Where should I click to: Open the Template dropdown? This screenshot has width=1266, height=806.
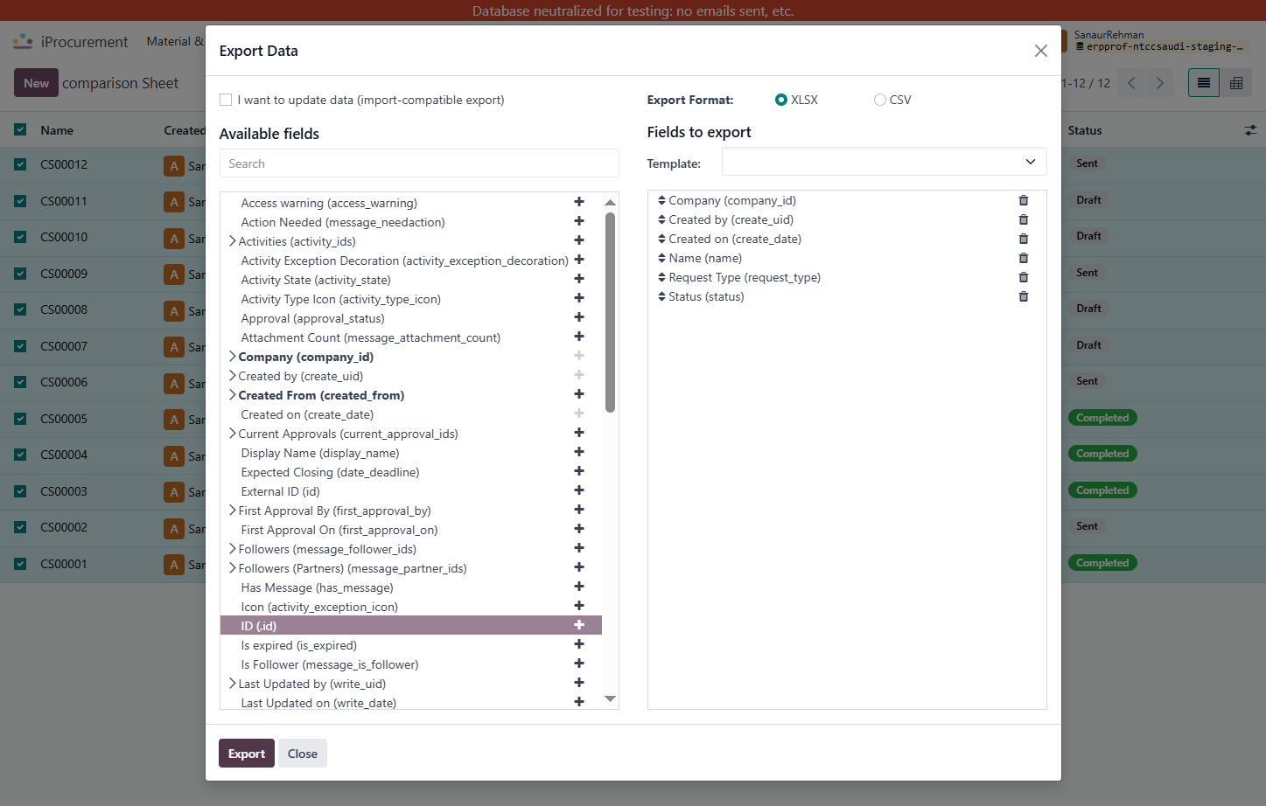pyautogui.click(x=884, y=162)
